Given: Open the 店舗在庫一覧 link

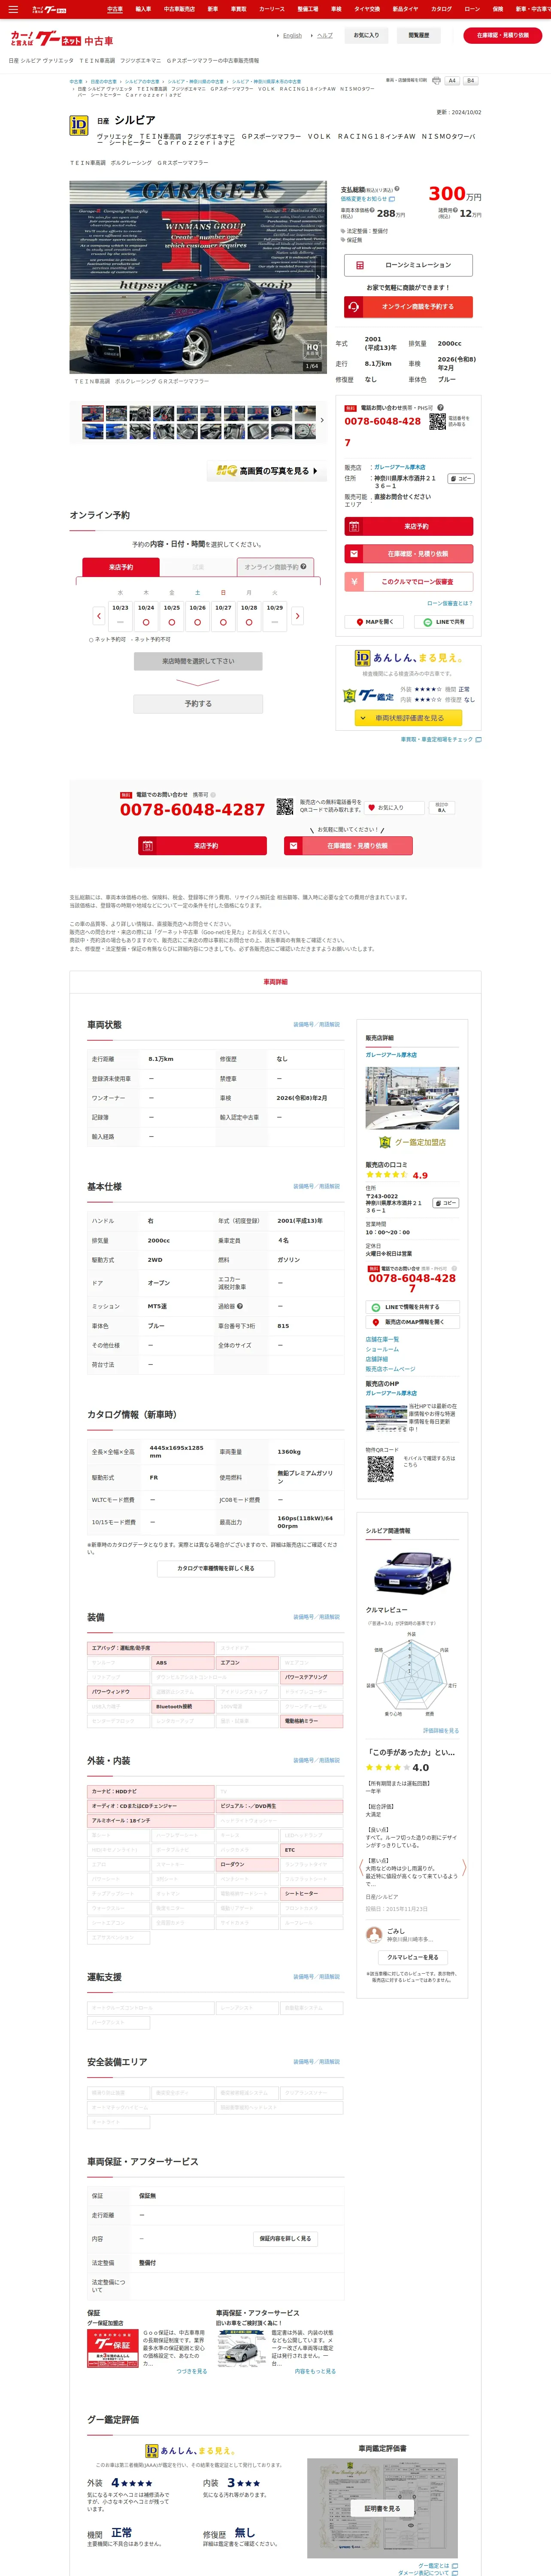Looking at the screenshot, I should 382,1339.
